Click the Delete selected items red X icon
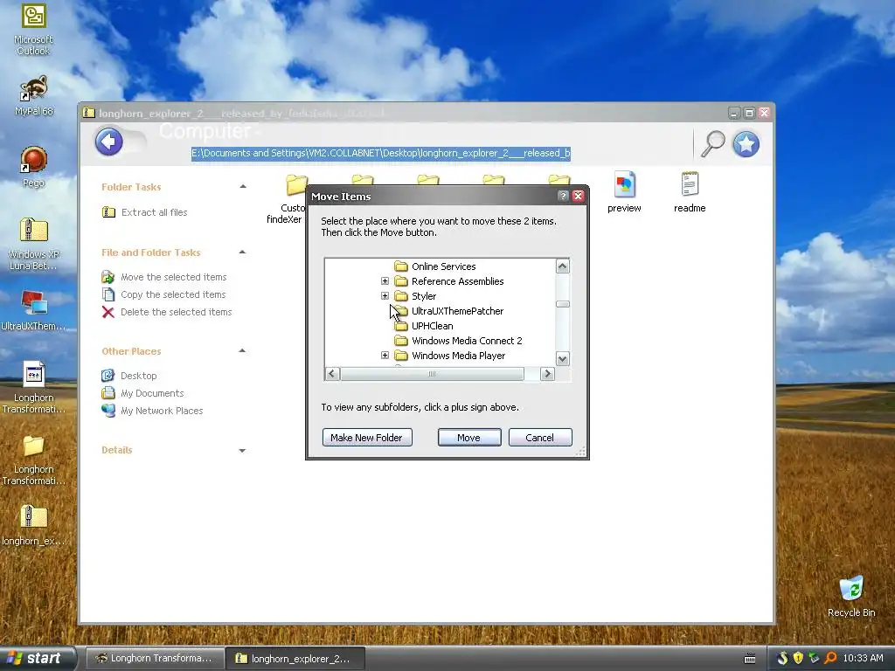This screenshot has height=671, width=895. [x=108, y=312]
